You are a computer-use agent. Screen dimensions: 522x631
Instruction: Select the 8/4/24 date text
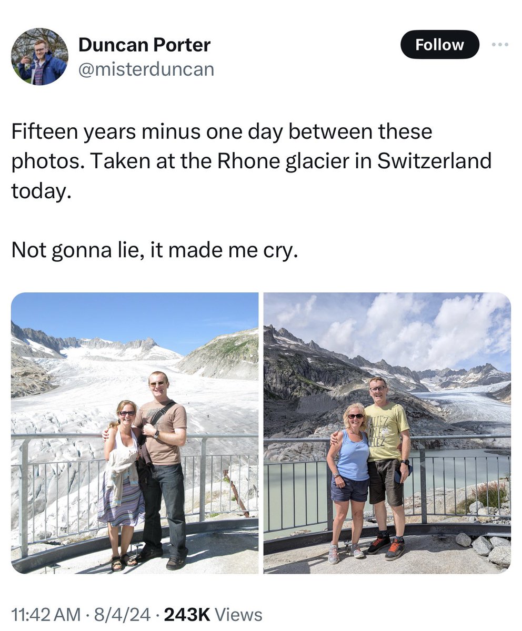[x=121, y=614]
